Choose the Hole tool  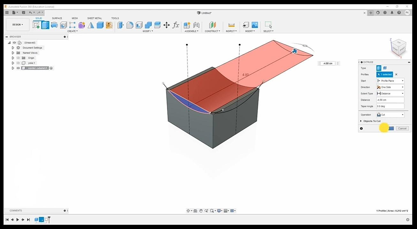click(x=63, y=25)
